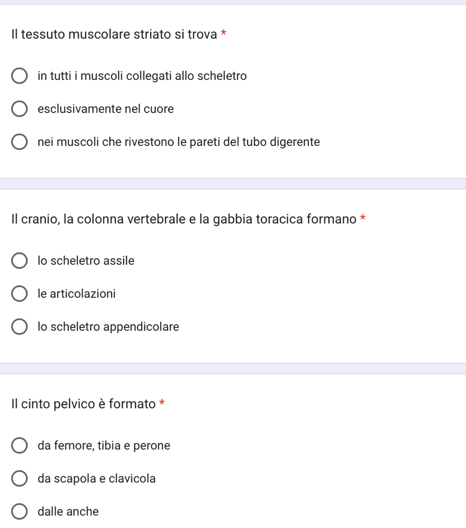Choose the 'esclusivamente nel cuore' radio circle
Screen dimensions: 466x528
[x=20, y=109]
